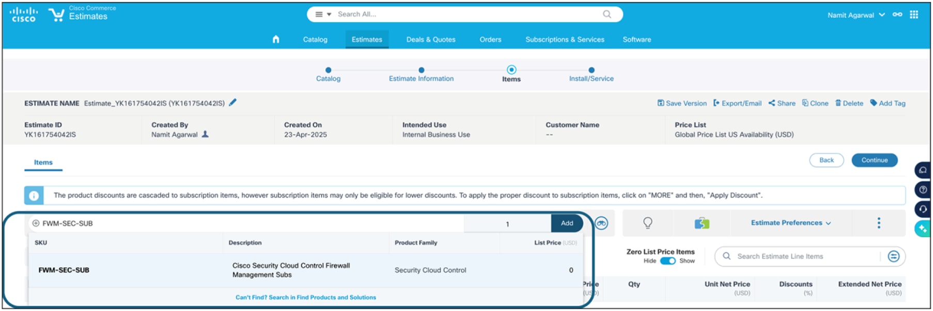Click the lightbulb recommendations icon

[647, 223]
